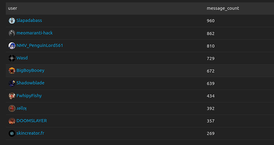Open NMV_PenguinLord561 profile link
This screenshot has height=145, width=274.
pyautogui.click(x=40, y=46)
